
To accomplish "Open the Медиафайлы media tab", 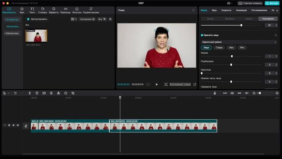I will coord(9,11).
